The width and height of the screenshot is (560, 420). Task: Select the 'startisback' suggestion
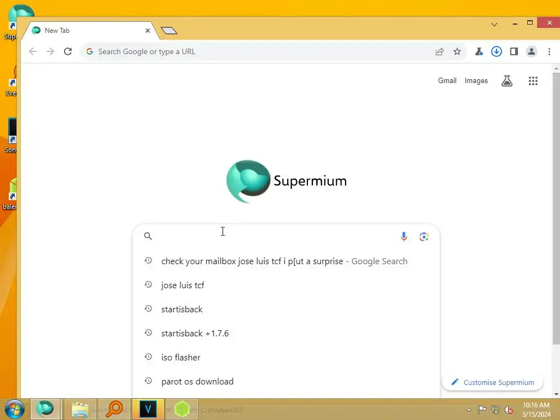[286, 310]
